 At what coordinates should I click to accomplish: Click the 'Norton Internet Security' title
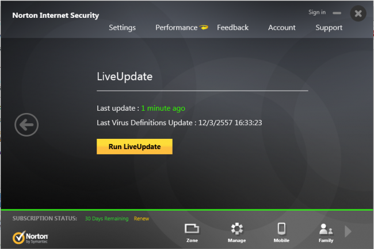click(x=56, y=15)
